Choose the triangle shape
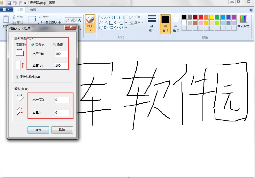 [106, 23]
